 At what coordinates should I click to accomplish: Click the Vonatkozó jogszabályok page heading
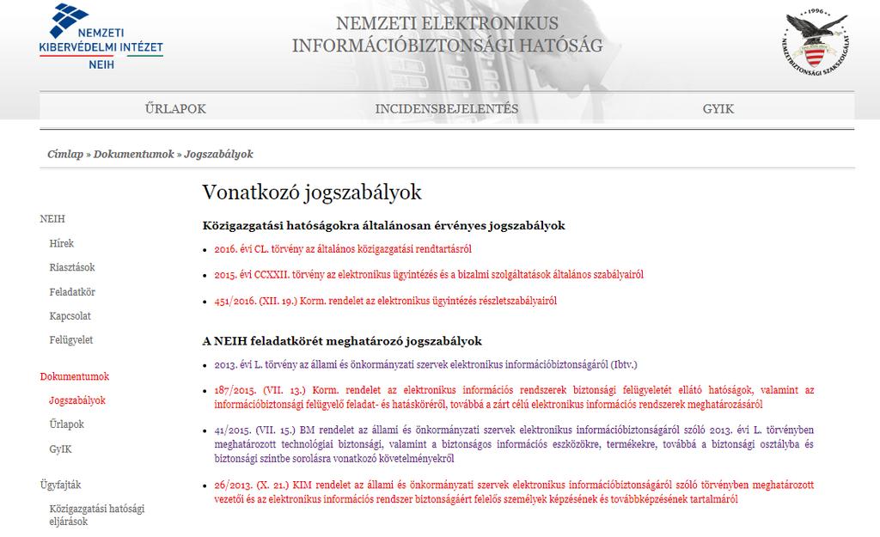(311, 192)
